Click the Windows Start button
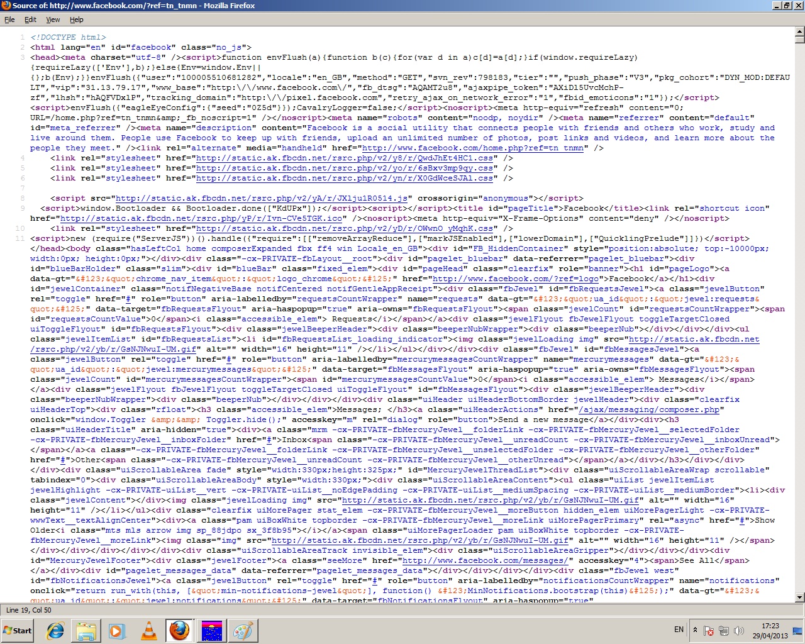Screen dimensions: 805x644 click(x=18, y=630)
